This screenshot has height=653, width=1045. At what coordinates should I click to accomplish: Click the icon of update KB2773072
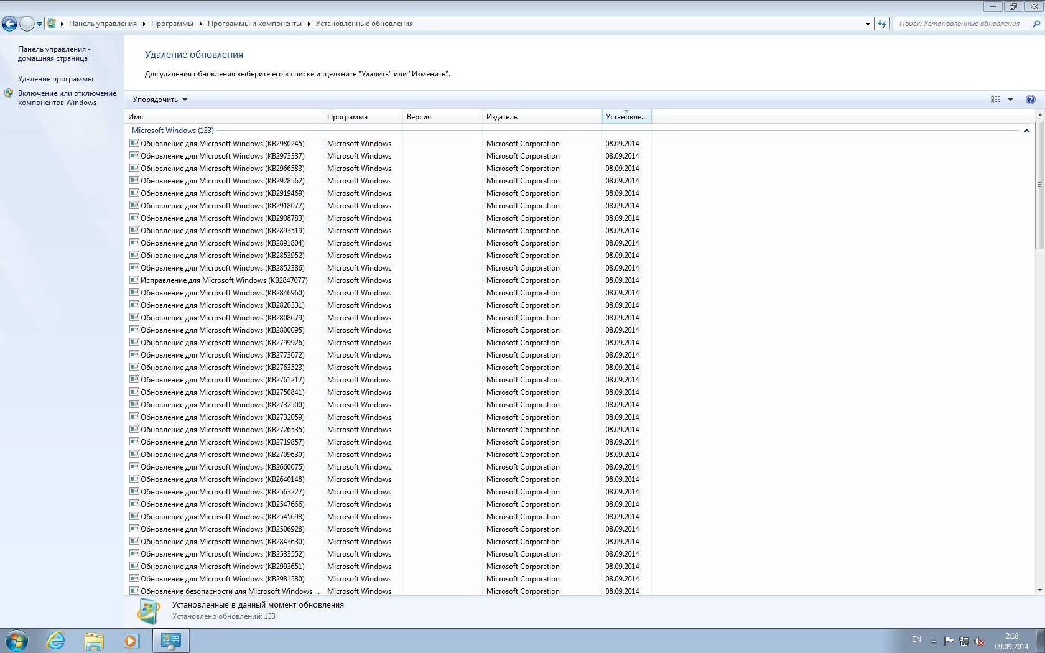click(x=134, y=354)
